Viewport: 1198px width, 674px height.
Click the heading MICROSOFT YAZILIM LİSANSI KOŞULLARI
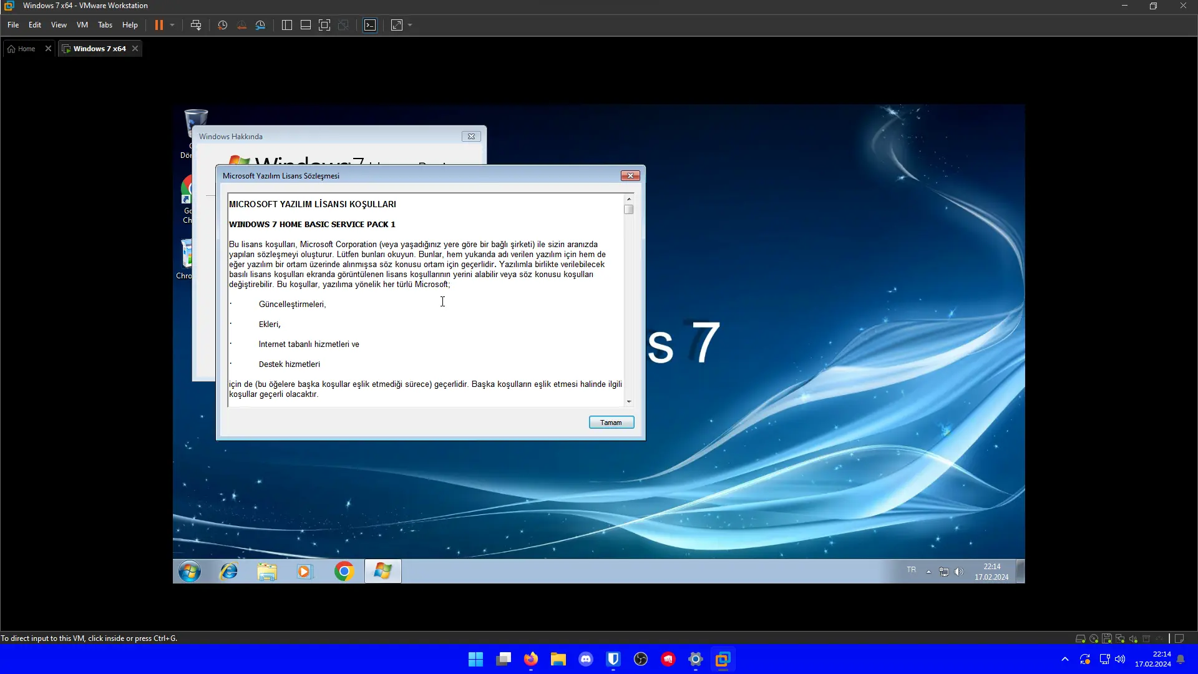coord(313,204)
